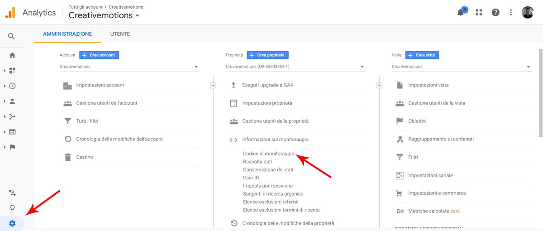Viewport: 543px width, 231px height.
Task: Select Elenco esclusioni referral
Action: (x=271, y=202)
